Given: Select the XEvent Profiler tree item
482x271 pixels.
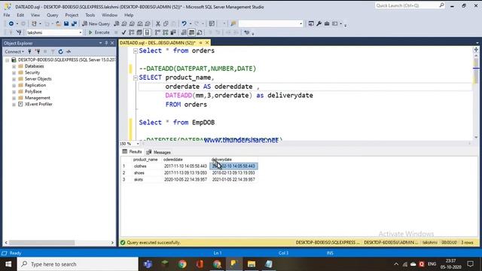Looking at the screenshot, I should tap(38, 104).
